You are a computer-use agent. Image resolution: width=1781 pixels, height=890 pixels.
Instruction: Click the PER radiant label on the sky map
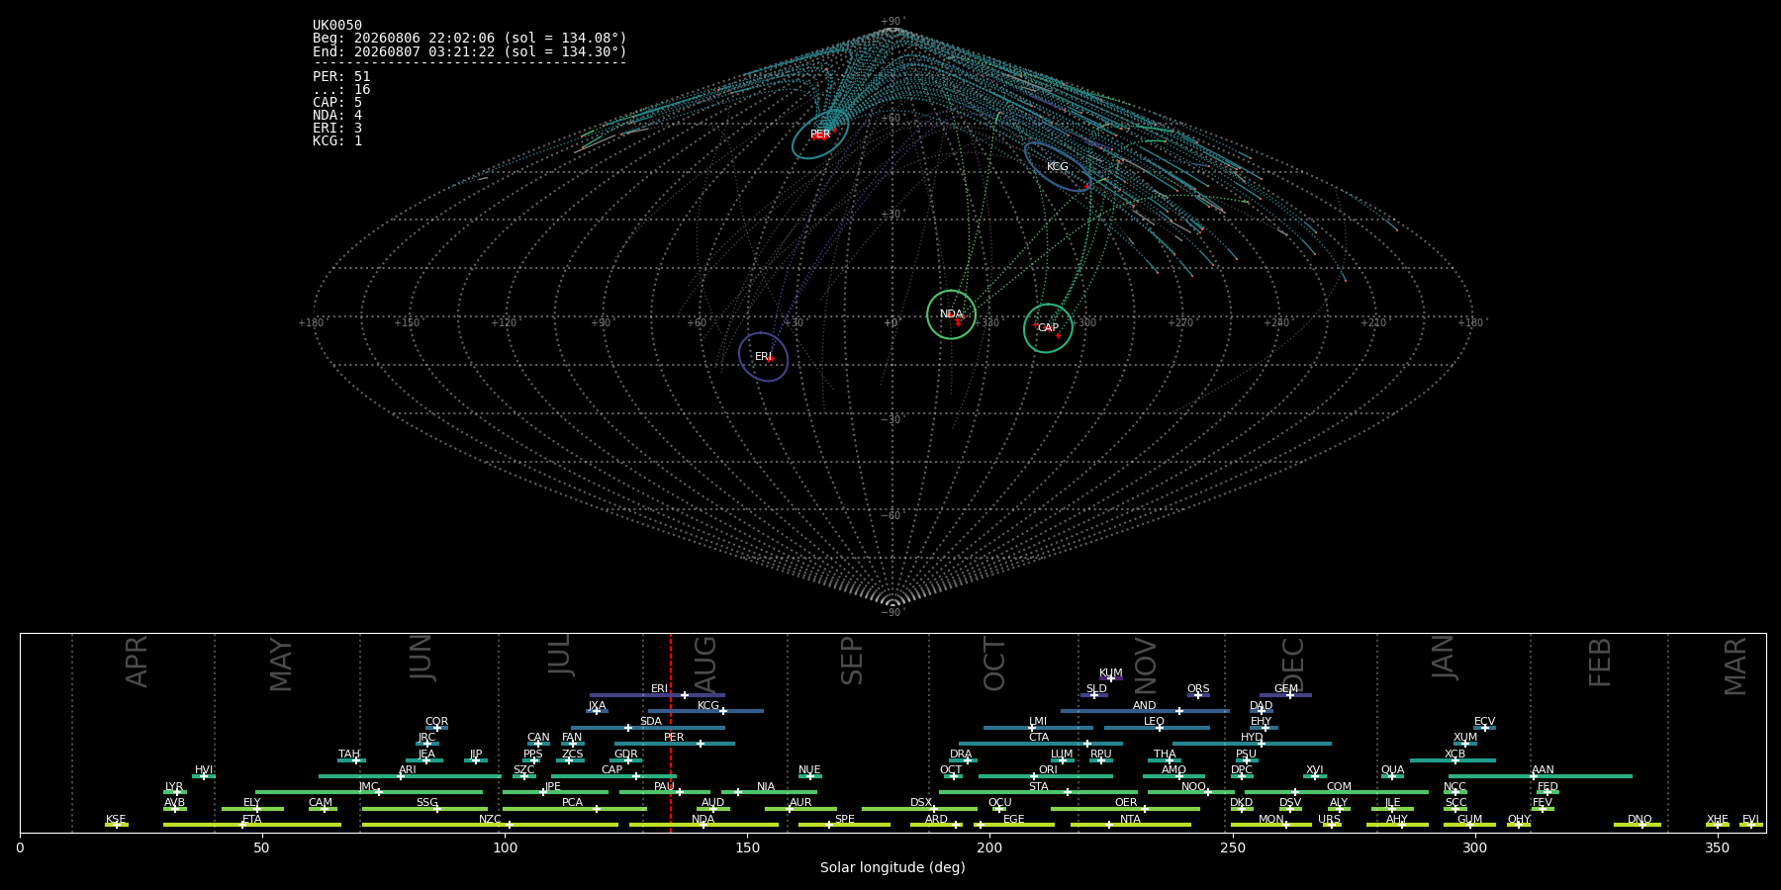(x=820, y=134)
